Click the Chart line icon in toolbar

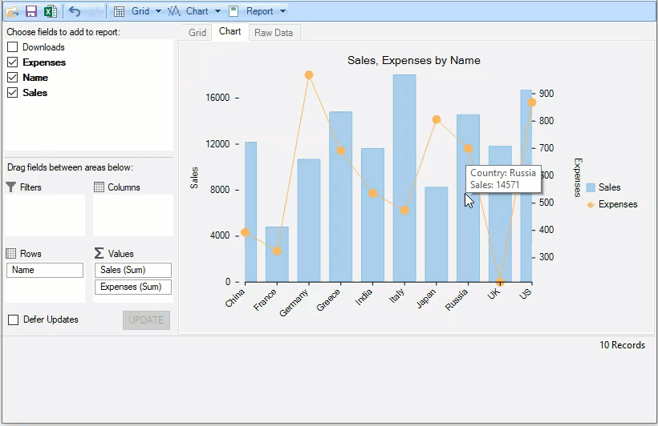pos(174,11)
